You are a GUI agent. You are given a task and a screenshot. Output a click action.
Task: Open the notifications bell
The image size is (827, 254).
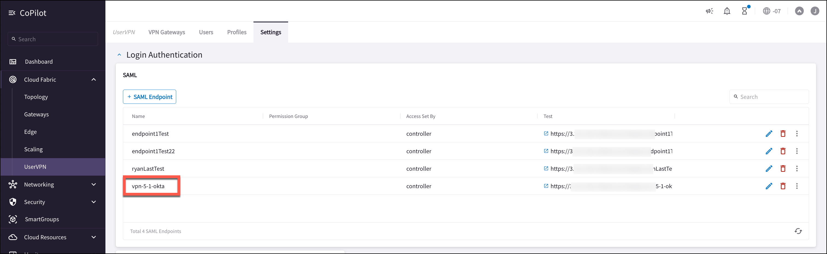pos(727,11)
